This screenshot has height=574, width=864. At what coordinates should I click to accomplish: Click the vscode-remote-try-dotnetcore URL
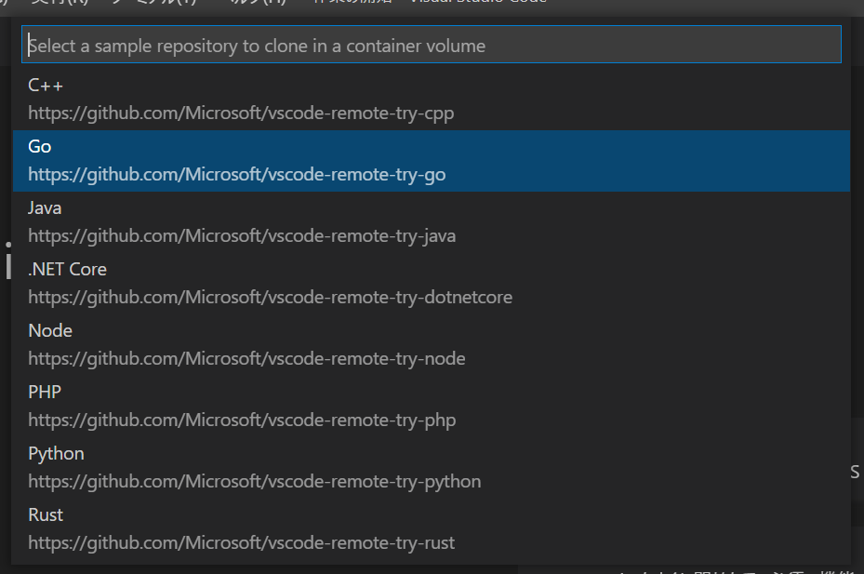[270, 297]
